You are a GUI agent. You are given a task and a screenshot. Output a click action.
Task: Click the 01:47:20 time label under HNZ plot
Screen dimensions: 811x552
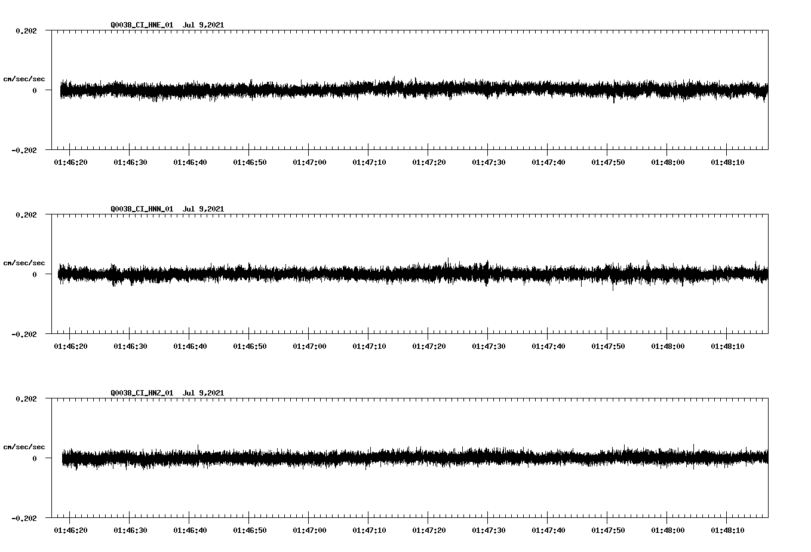pyautogui.click(x=429, y=530)
